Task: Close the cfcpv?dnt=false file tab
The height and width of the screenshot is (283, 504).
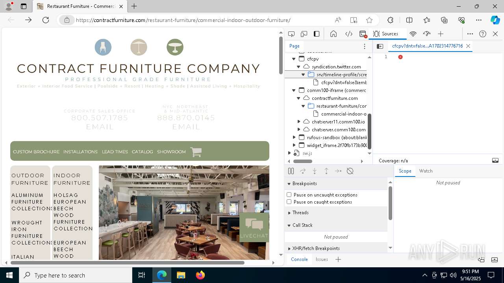Action: pyautogui.click(x=468, y=46)
